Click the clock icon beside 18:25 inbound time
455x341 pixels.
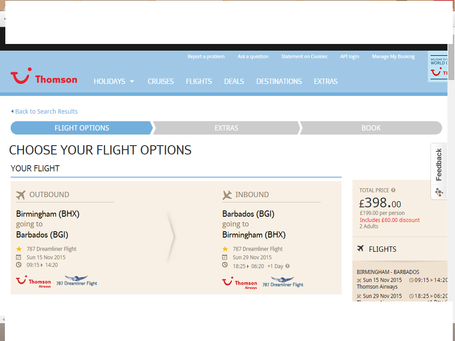click(225, 265)
